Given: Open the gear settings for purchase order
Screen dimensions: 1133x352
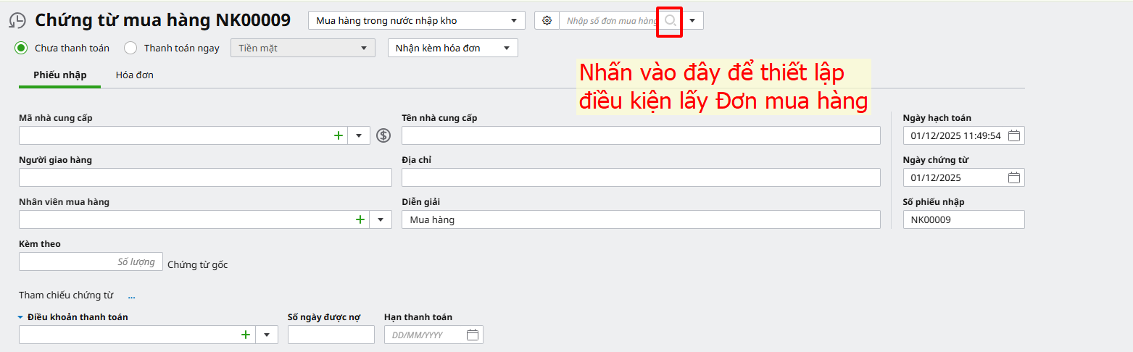Looking at the screenshot, I should 547,21.
